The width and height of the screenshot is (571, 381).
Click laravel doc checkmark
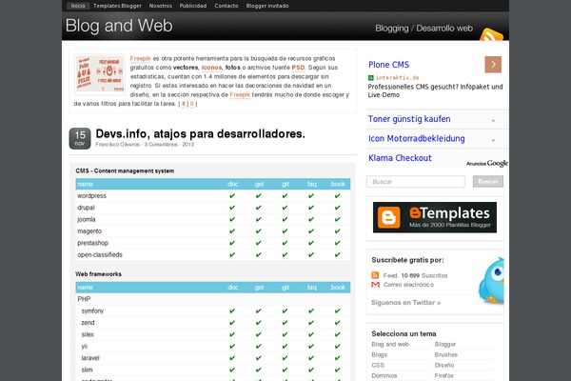(232, 358)
